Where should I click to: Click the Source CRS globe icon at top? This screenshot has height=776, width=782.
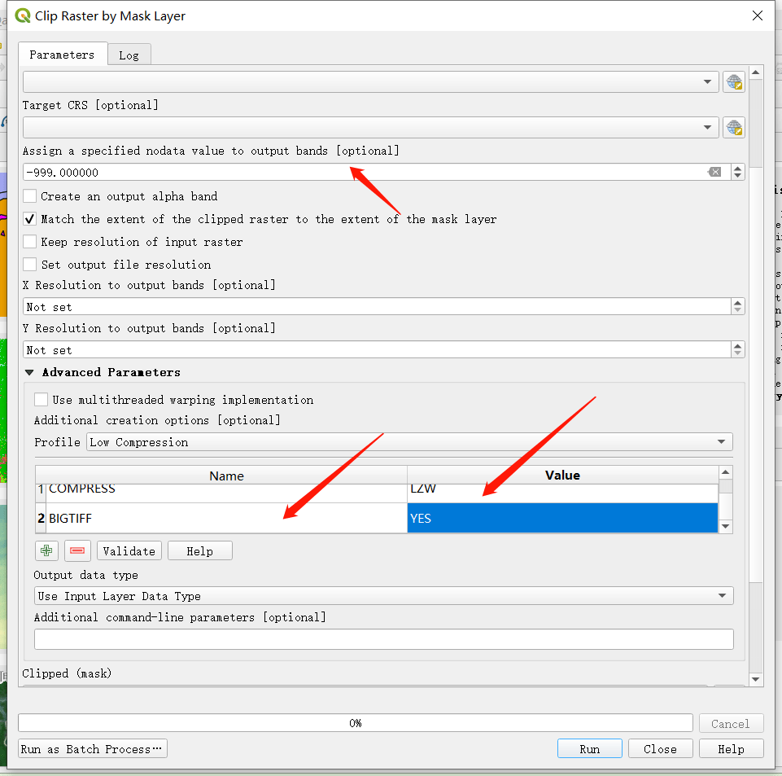(x=734, y=82)
